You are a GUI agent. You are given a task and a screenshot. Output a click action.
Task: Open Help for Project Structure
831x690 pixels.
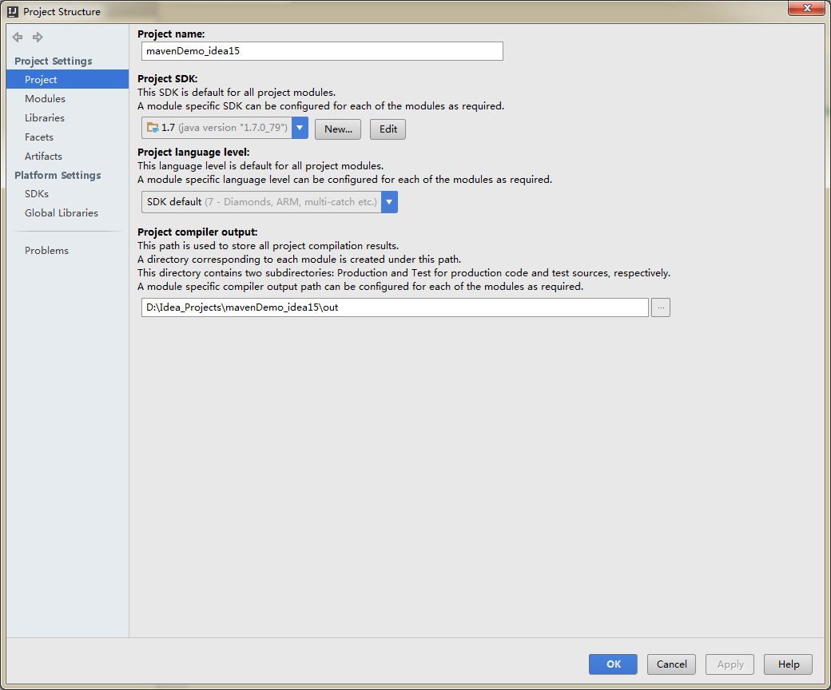788,664
